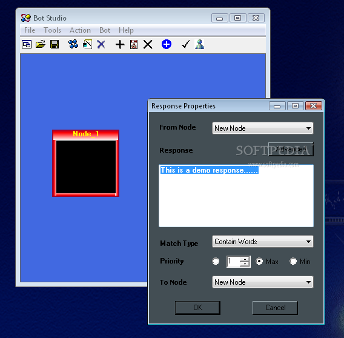Click the Bot Studio title bar logo
The image size is (344, 338).
(x=26, y=18)
